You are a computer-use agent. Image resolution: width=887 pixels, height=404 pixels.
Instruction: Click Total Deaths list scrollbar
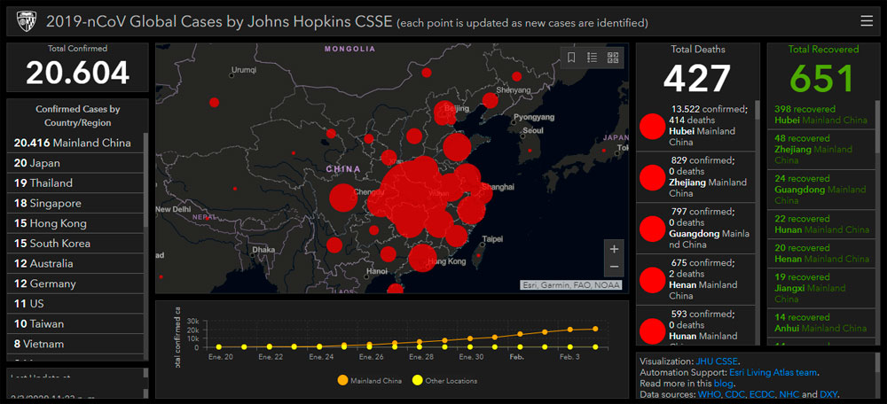[757, 110]
